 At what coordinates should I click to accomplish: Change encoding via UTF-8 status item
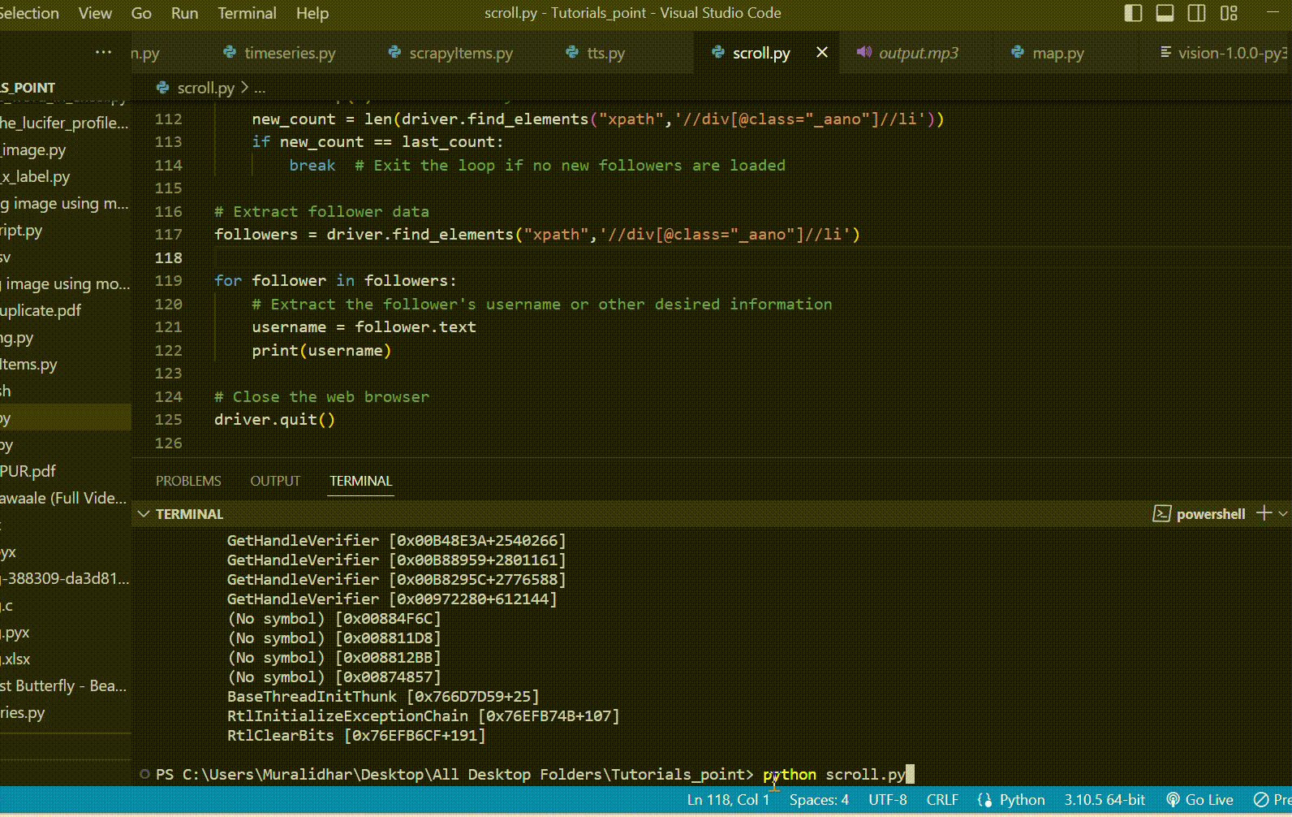[887, 800]
